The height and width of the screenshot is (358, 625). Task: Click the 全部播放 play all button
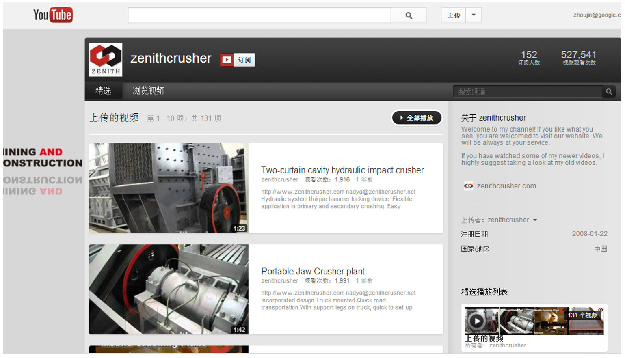click(x=417, y=118)
